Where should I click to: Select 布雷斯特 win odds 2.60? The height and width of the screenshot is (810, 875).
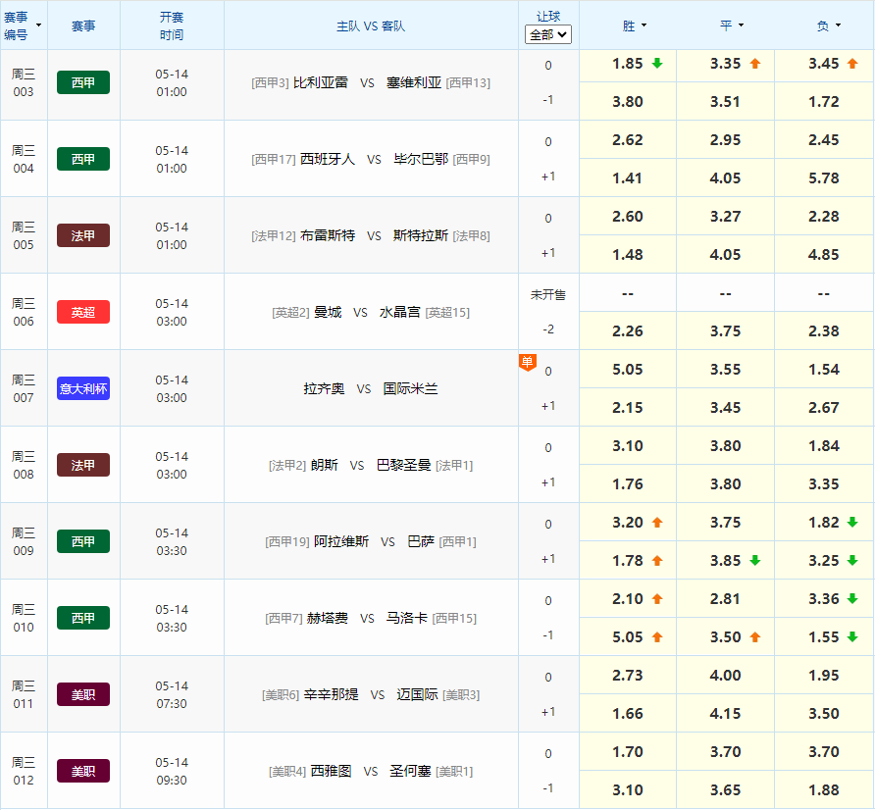coord(628,217)
